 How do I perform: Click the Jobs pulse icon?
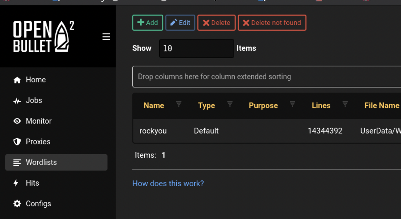(x=17, y=101)
